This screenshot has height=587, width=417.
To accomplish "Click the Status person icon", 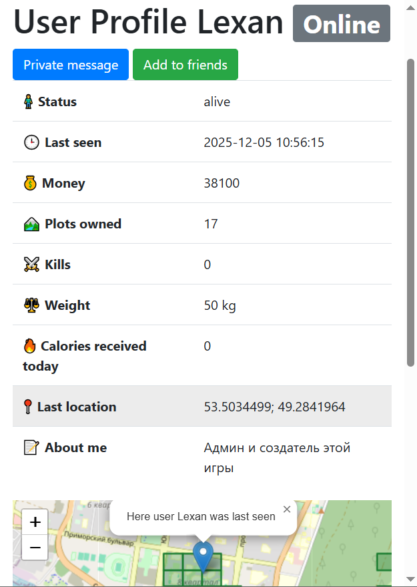I will (x=29, y=102).
